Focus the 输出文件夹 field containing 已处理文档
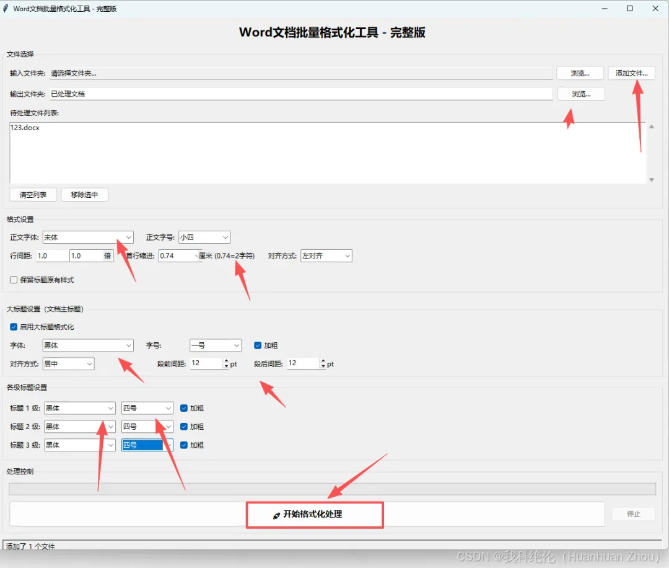The height and width of the screenshot is (568, 669). pyautogui.click(x=301, y=94)
